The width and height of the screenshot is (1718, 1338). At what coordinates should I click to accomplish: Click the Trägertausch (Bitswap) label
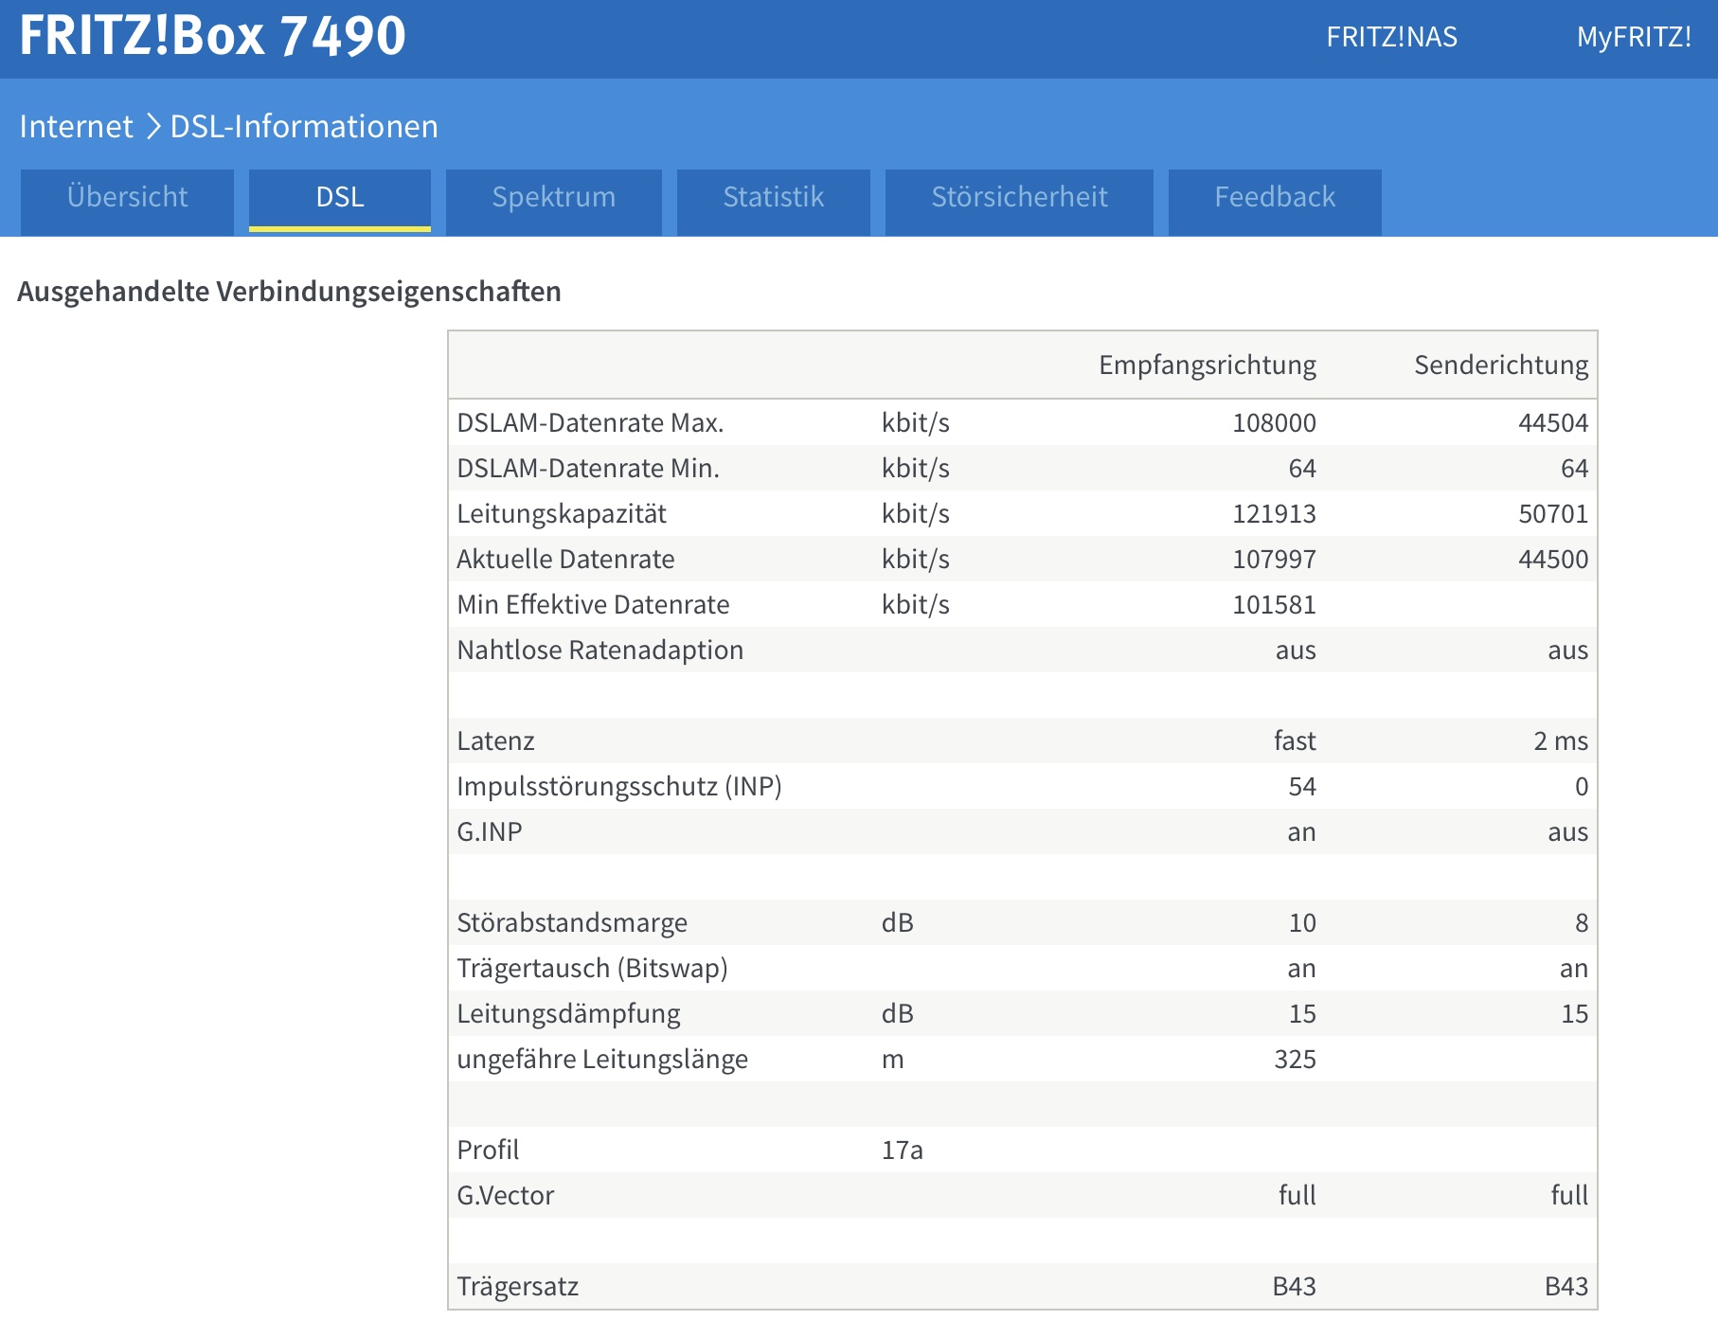point(592,968)
